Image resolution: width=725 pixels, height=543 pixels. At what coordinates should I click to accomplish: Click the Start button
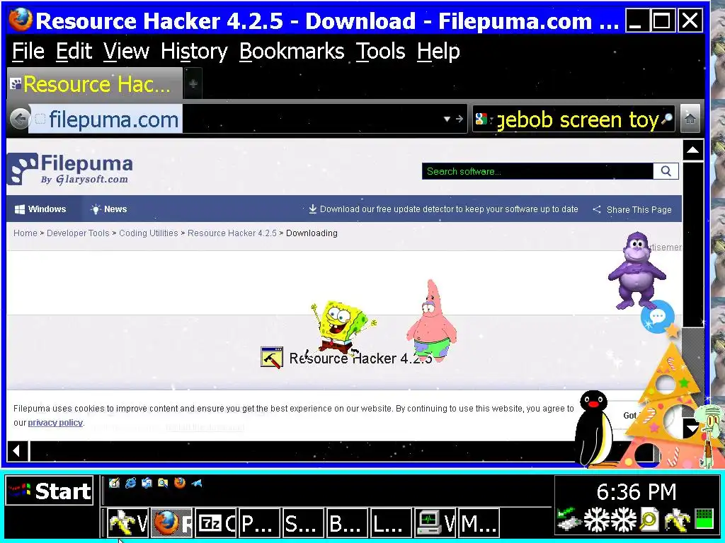pos(50,491)
